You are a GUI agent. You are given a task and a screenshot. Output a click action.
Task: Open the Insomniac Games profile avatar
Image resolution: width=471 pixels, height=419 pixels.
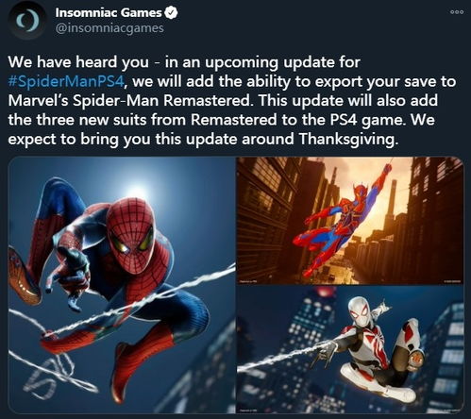click(x=27, y=20)
